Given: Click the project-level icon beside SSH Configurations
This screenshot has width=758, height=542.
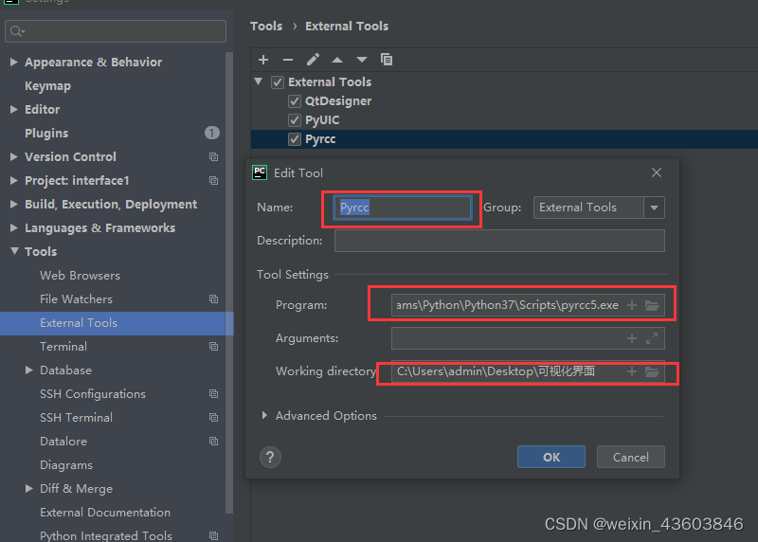Looking at the screenshot, I should tap(214, 393).
